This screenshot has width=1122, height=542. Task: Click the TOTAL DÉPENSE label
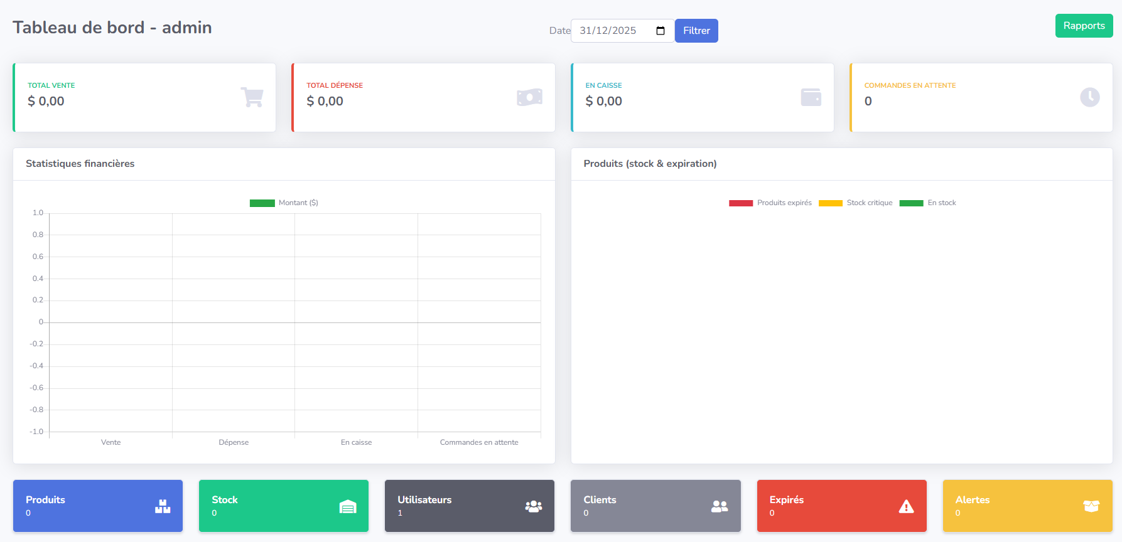click(335, 85)
